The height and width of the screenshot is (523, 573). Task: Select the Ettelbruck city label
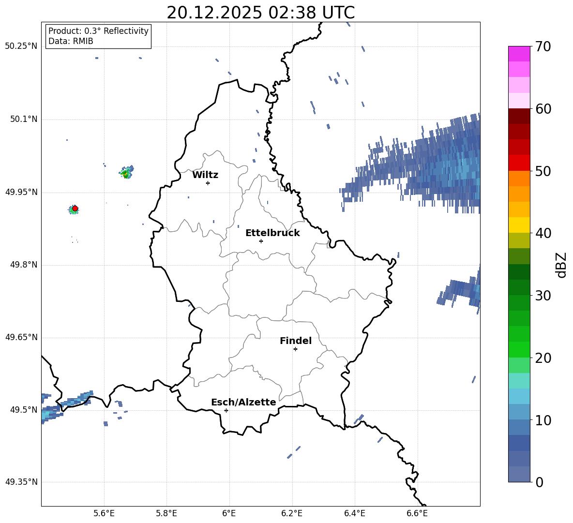point(272,233)
